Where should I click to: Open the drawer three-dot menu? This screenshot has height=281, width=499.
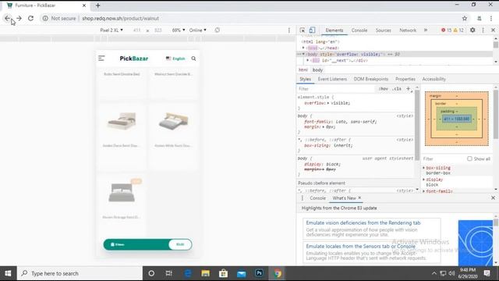click(303, 197)
